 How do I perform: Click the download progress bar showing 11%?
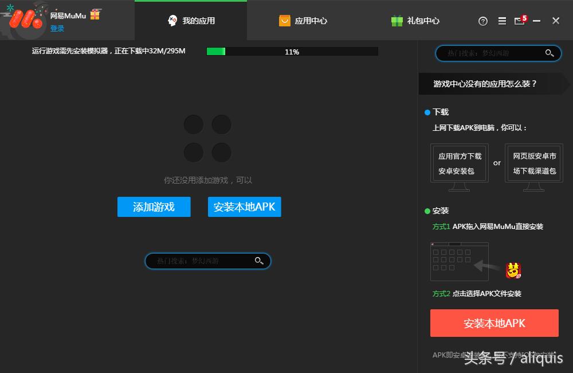292,51
